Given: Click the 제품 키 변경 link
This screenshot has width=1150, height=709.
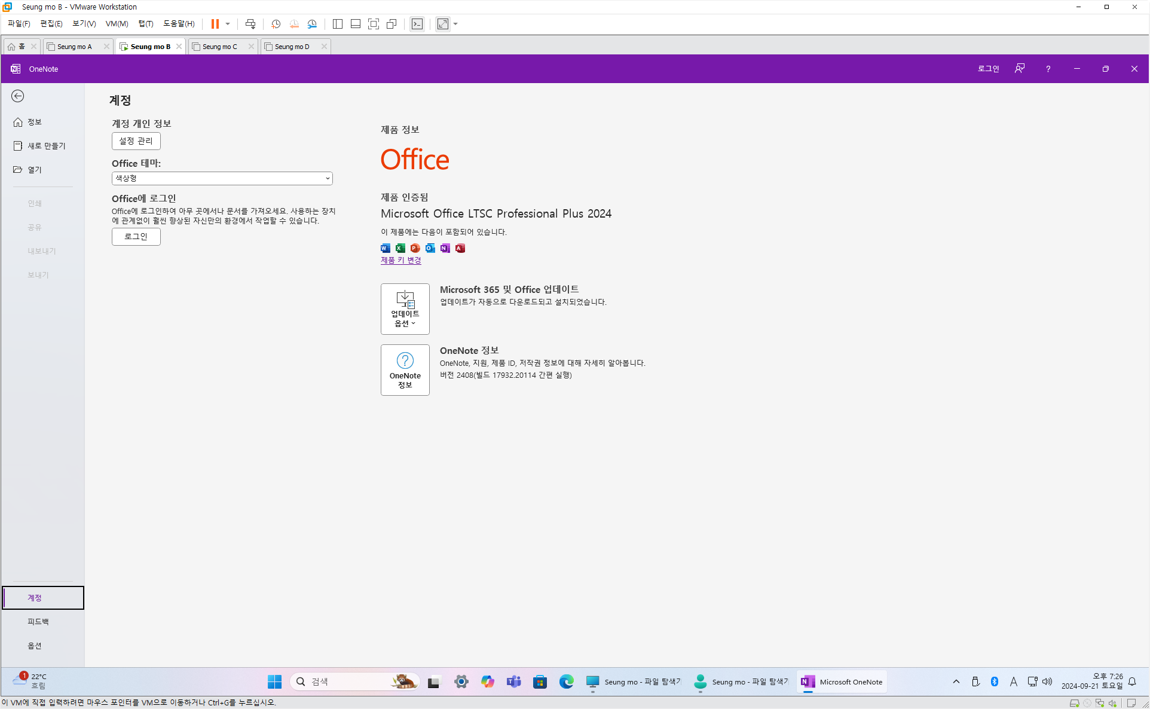Looking at the screenshot, I should point(400,260).
